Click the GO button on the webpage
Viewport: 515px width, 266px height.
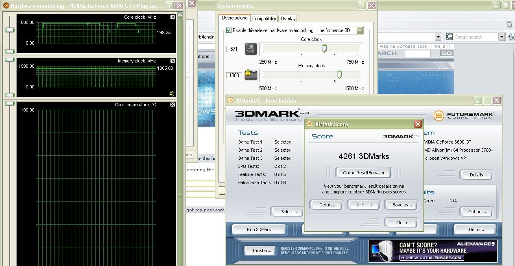point(447,53)
